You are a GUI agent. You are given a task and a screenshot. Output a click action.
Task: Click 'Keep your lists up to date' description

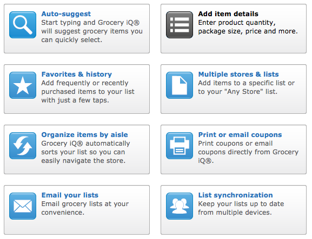click(241, 208)
